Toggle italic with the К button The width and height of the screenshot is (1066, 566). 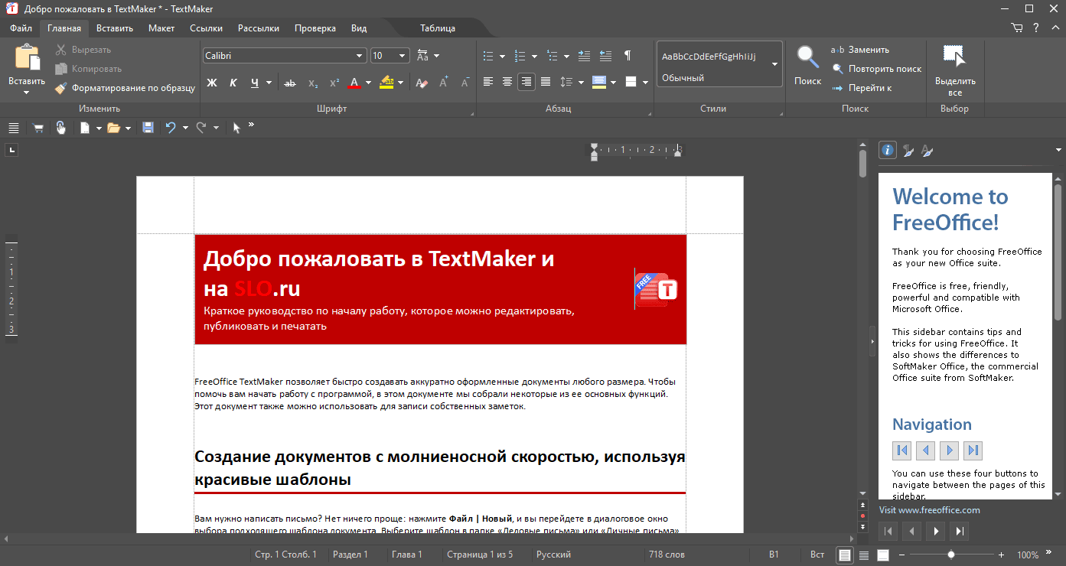tap(233, 83)
